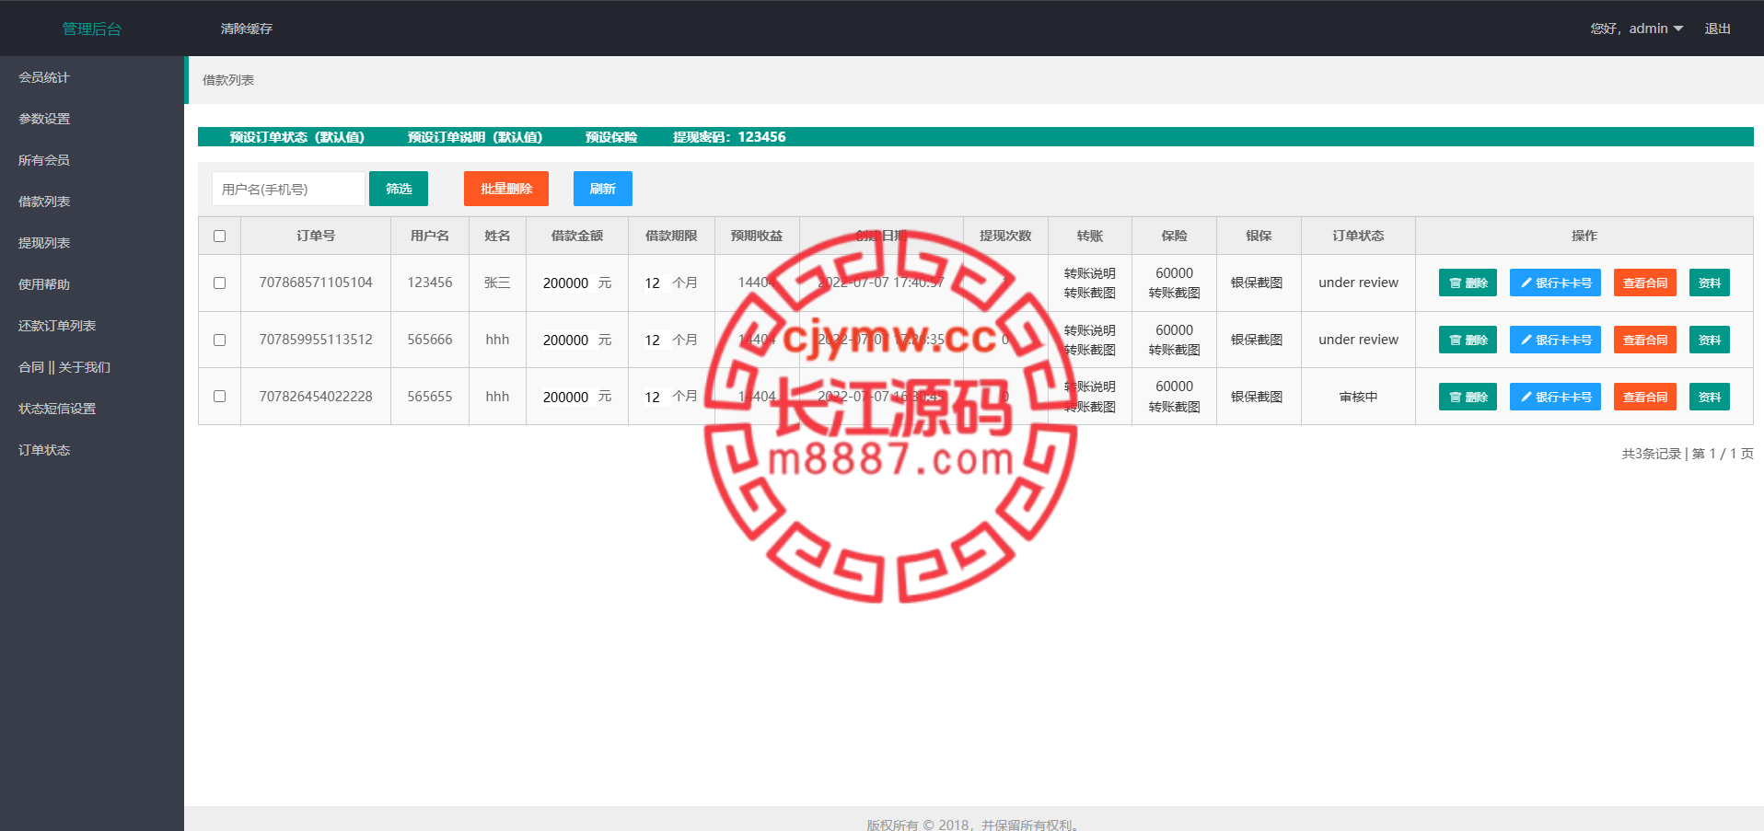Focus the 用户名(手机号) search field

pos(288,189)
